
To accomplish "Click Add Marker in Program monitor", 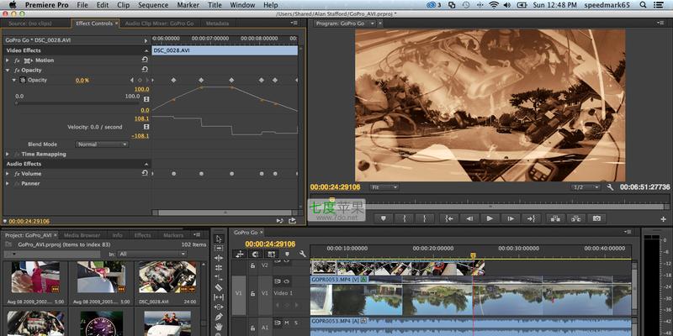I will point(384,218).
